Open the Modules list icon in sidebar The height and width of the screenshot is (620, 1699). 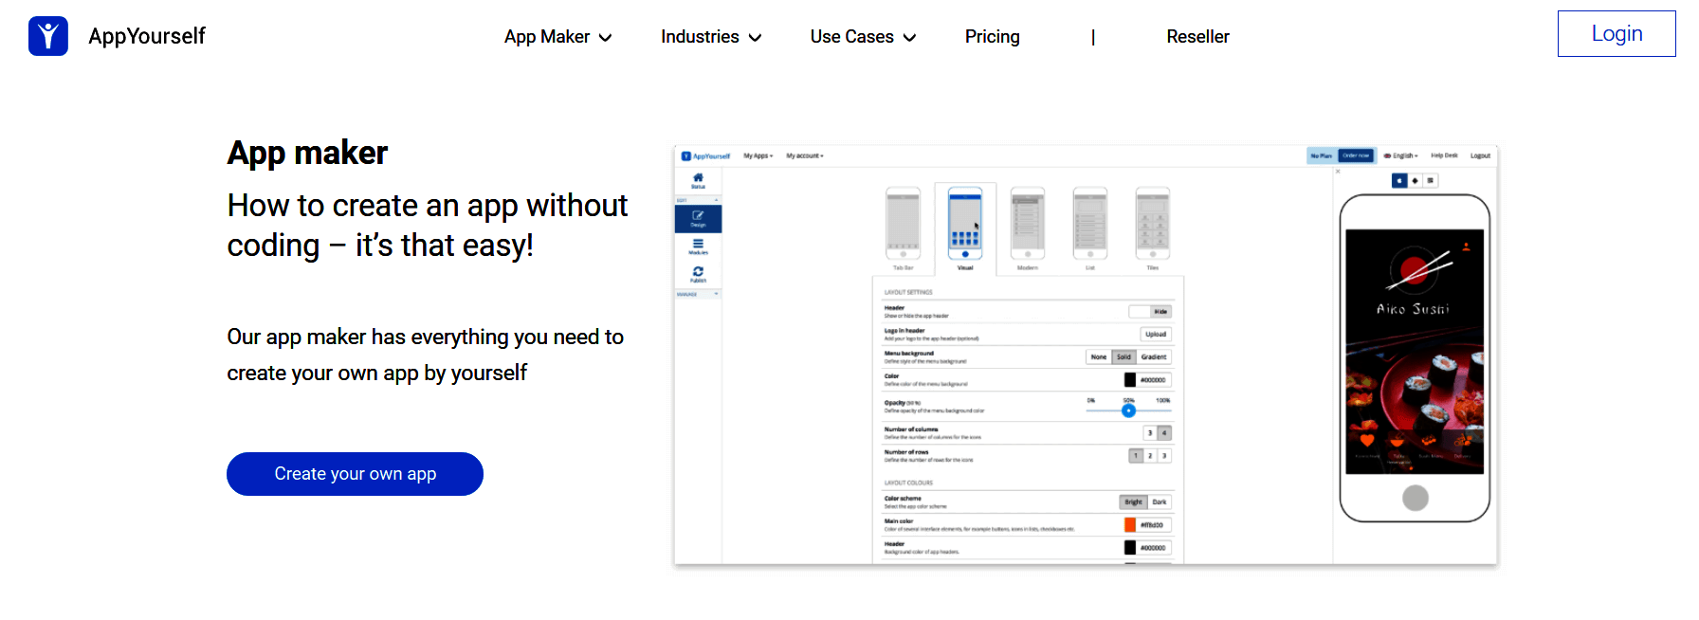click(x=698, y=246)
